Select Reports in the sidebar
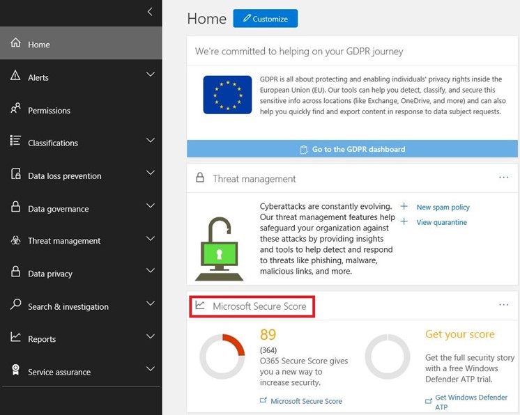The height and width of the screenshot is (415, 520). pos(81,339)
